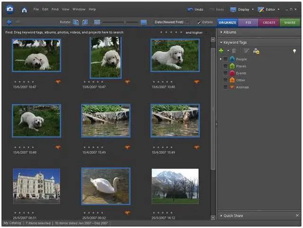
Task: Open the View menu
Action: click(x=65, y=9)
